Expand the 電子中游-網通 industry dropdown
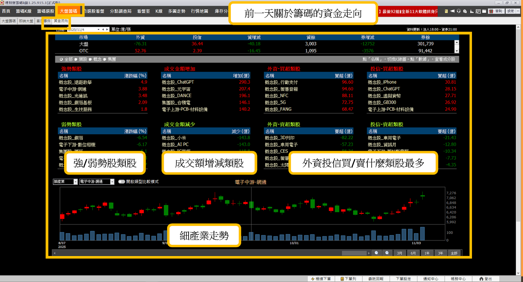Screen dimensions: 523x282 point(112,182)
